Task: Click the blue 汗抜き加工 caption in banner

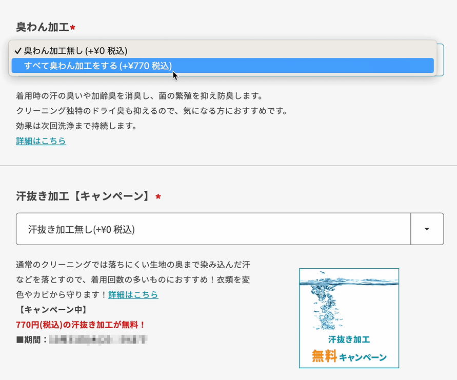Action: 349,339
